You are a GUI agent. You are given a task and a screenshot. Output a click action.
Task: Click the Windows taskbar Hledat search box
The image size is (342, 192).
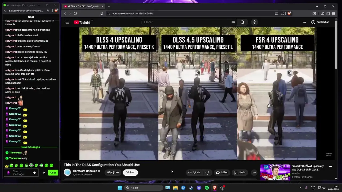click(x=144, y=188)
